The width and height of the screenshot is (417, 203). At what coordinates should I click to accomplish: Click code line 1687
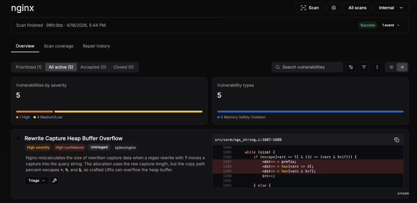(x=308, y=162)
